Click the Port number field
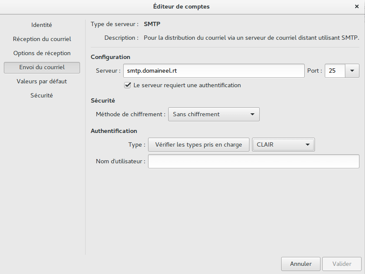 tap(335, 71)
